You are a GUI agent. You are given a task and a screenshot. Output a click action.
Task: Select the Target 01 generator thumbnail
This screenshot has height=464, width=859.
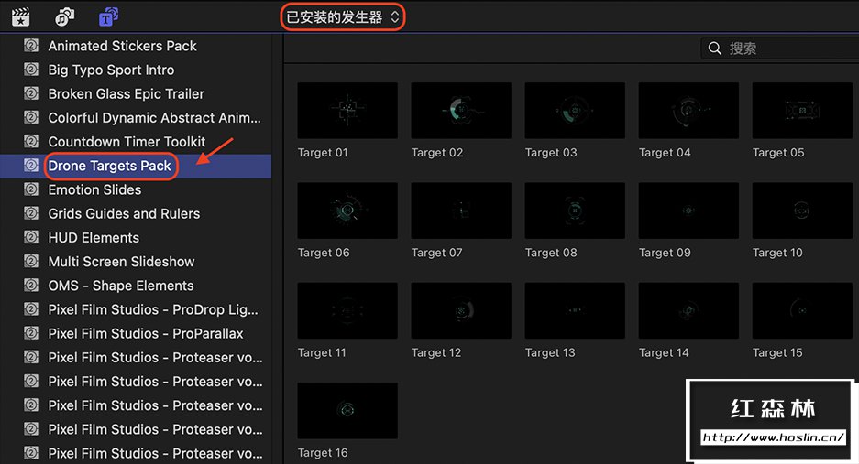coord(347,111)
